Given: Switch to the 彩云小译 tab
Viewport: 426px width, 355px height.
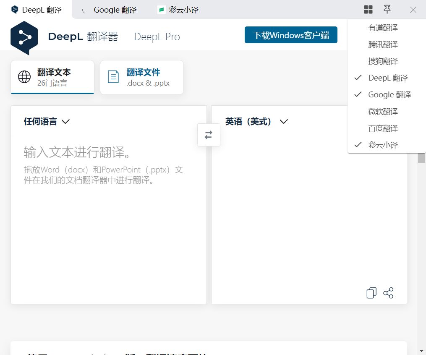Looking at the screenshot, I should coord(178,10).
